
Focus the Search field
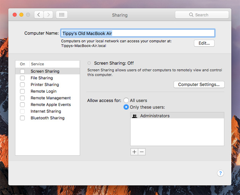(202, 15)
